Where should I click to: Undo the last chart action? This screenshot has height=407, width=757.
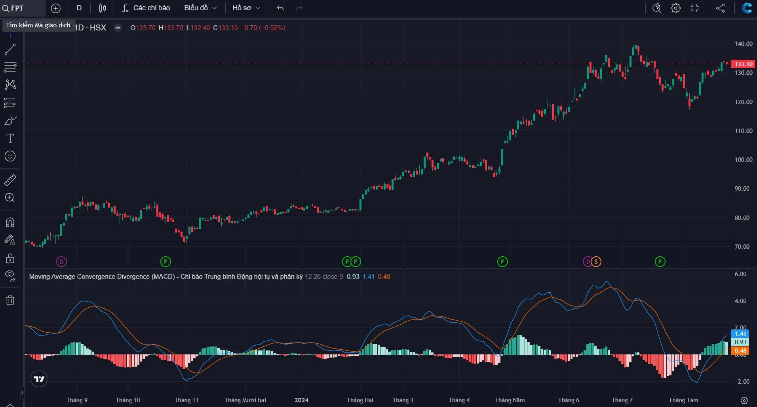tap(280, 8)
